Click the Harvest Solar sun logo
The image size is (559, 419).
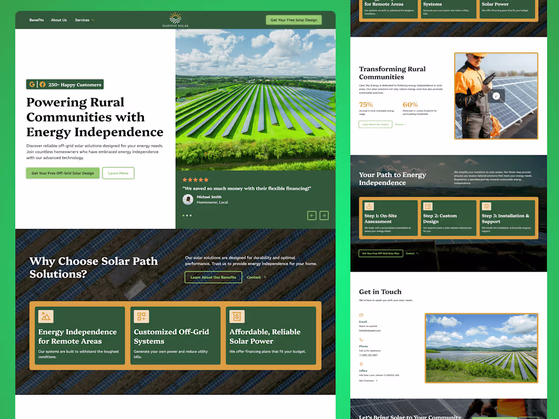(x=175, y=18)
